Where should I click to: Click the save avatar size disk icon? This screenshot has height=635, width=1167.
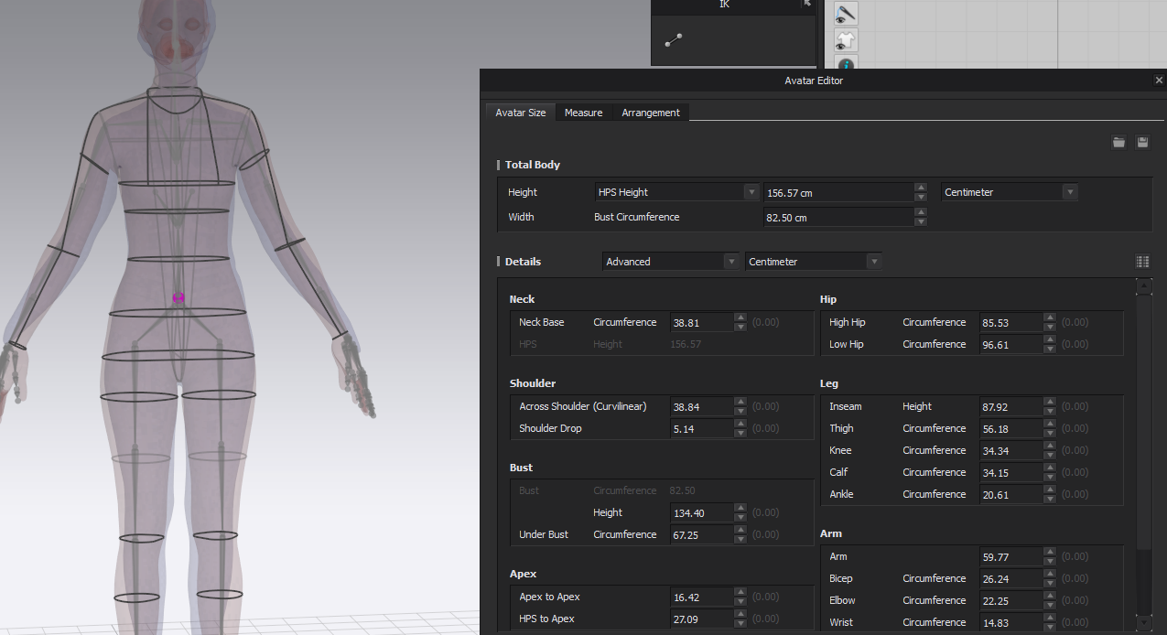(1142, 142)
